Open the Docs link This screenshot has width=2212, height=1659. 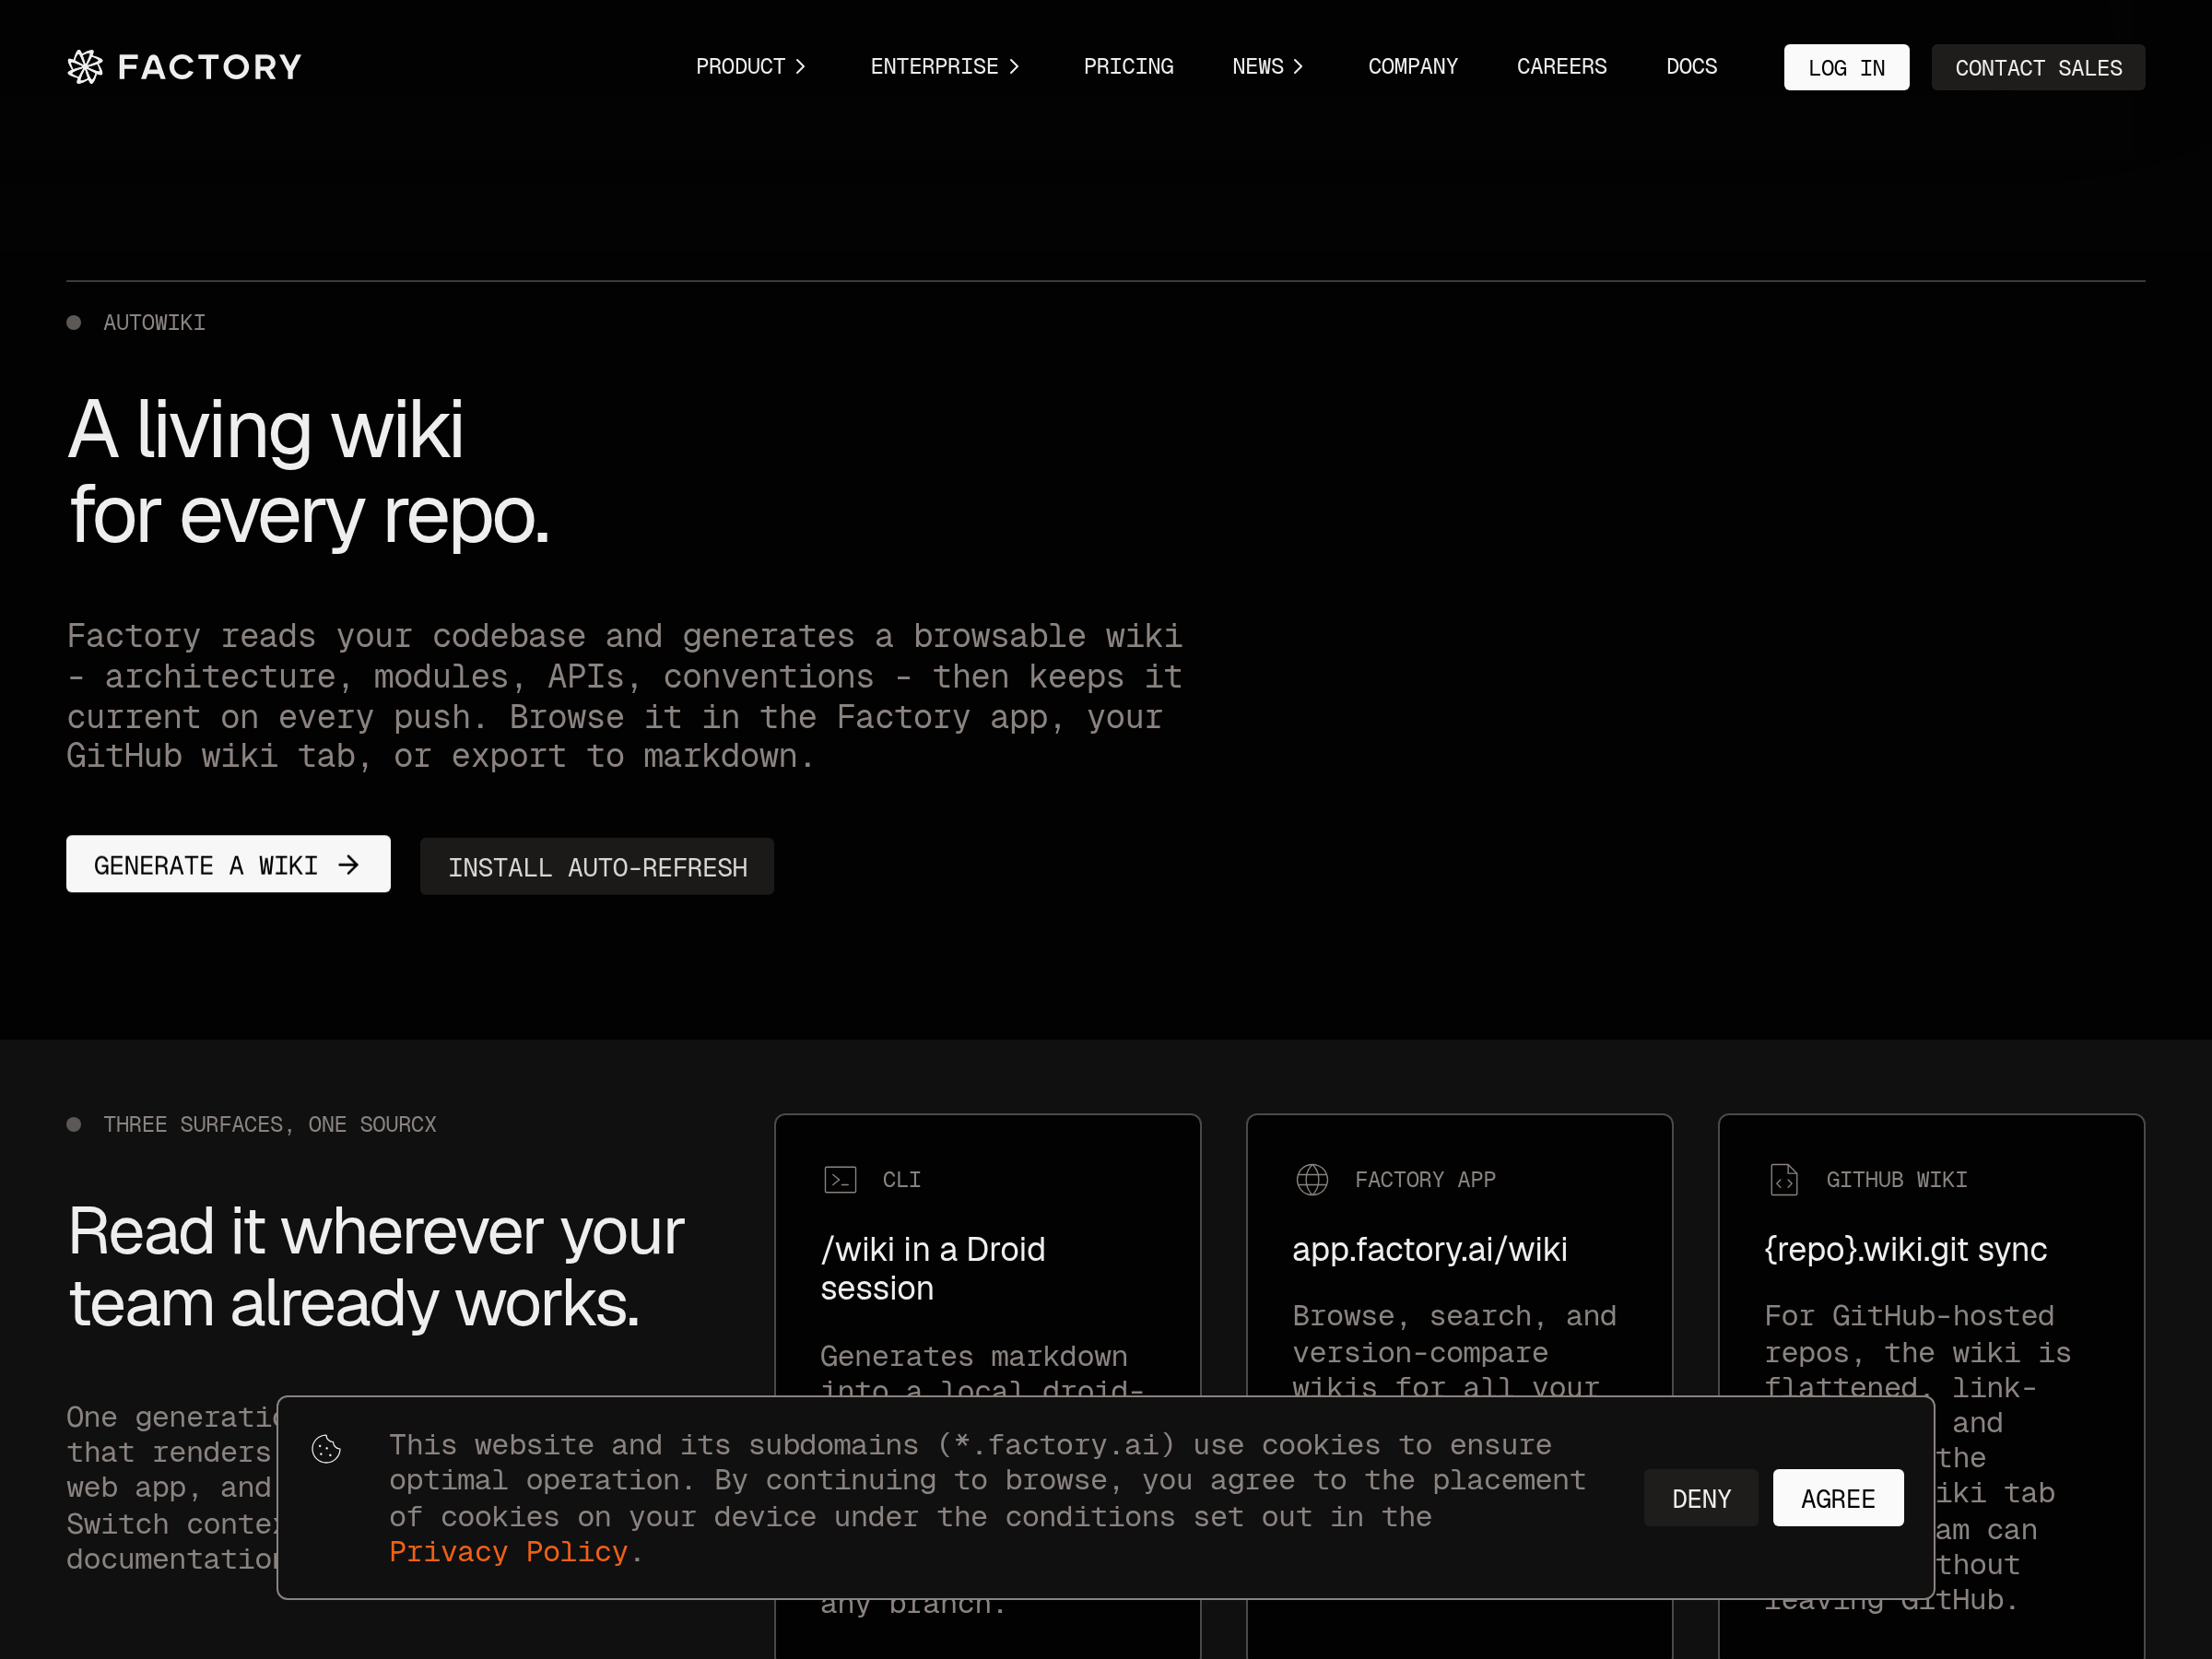pos(1691,67)
